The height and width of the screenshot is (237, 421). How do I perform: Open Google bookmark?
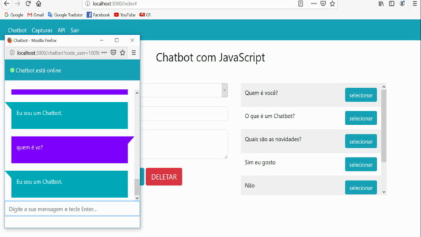[x=14, y=14]
